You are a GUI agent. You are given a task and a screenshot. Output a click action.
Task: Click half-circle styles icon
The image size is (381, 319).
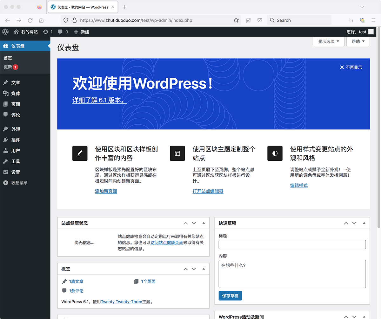click(x=275, y=153)
